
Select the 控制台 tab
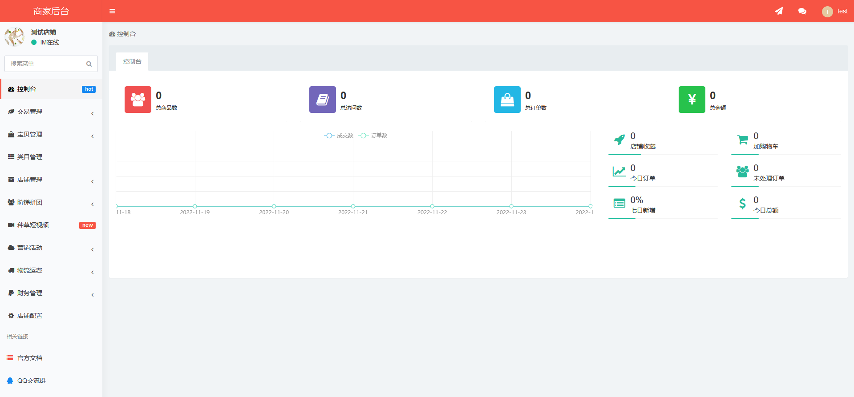(x=132, y=61)
